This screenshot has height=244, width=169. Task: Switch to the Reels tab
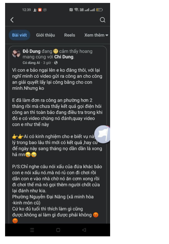point(70,35)
